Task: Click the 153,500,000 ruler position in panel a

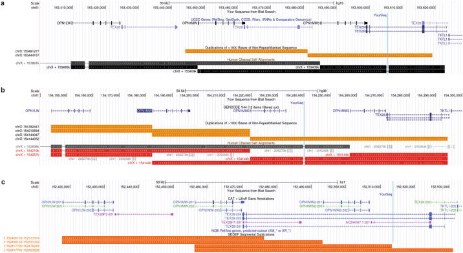Action: (360, 8)
